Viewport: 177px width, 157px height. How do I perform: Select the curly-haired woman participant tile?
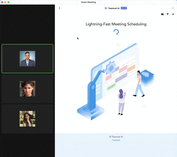tap(27, 89)
